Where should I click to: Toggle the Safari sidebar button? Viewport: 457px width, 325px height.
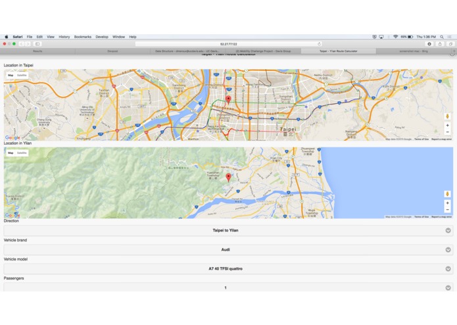[37, 43]
